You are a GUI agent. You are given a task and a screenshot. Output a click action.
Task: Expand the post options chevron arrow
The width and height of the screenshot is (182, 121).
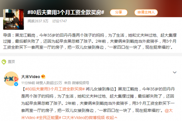click(175, 73)
